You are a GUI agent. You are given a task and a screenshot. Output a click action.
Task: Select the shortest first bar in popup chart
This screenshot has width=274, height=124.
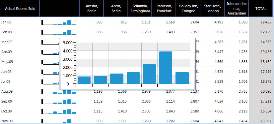[84, 80]
